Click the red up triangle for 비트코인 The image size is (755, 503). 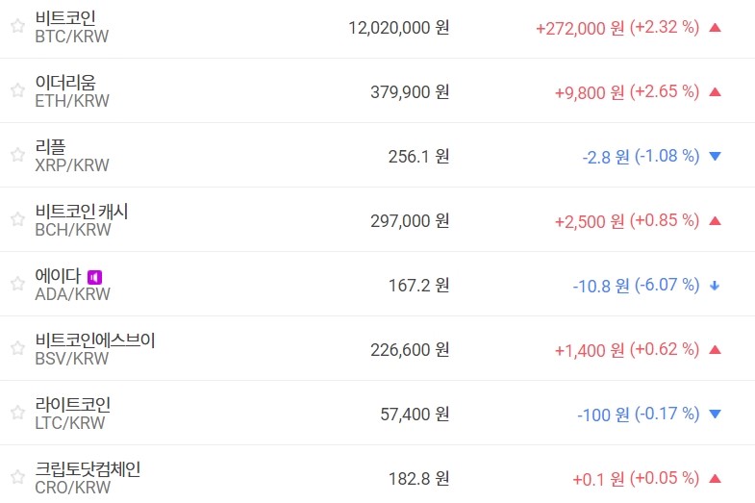(715, 28)
